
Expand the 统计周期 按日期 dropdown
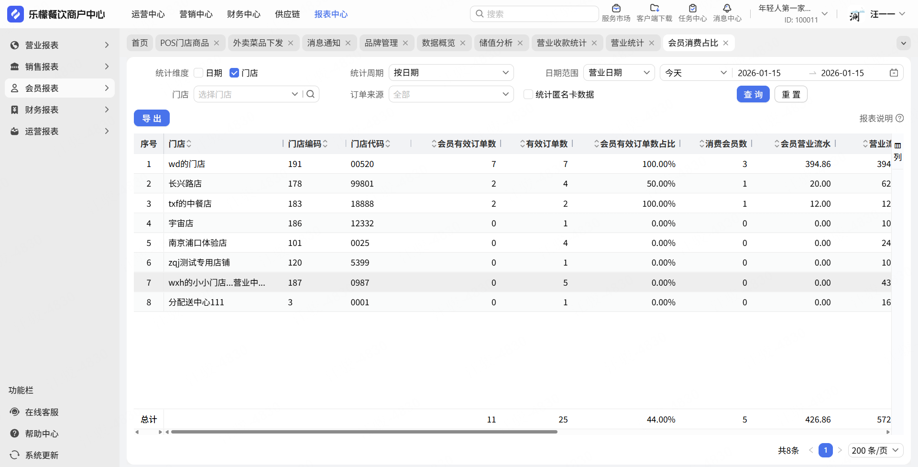point(451,73)
